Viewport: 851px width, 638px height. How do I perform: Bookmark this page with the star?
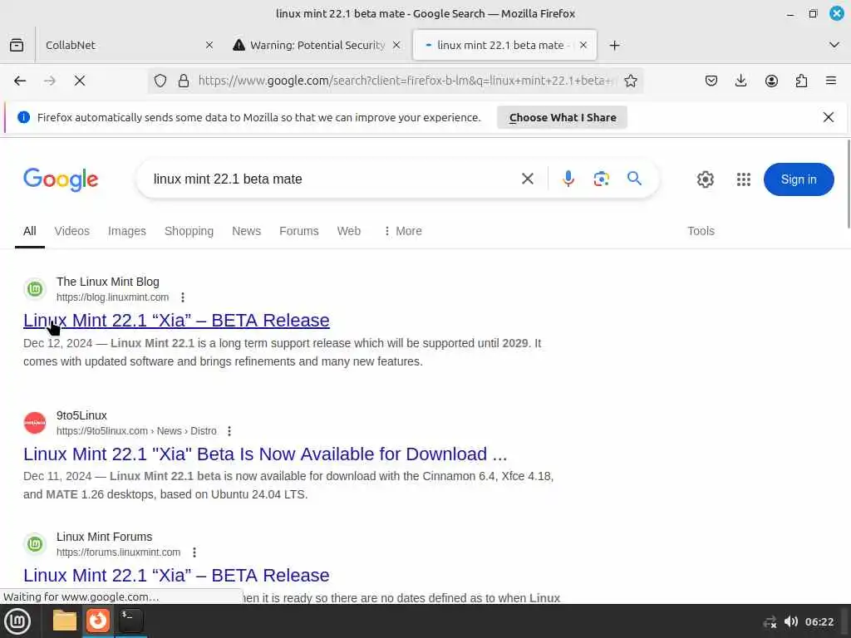click(x=630, y=81)
